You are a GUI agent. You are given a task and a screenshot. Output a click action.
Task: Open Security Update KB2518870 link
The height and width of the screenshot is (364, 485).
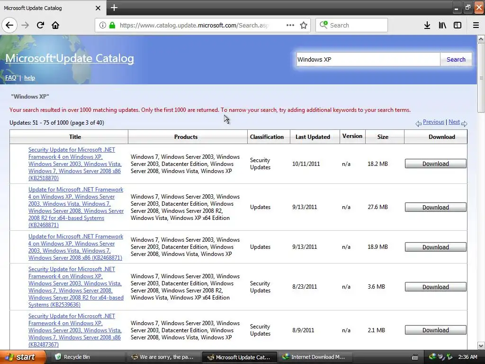click(75, 164)
